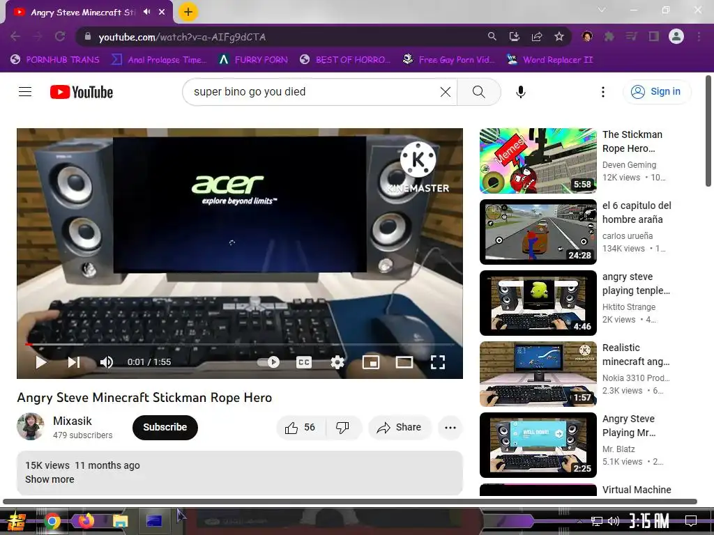Screen dimensions: 714x535
Task: Open media control toolbar icon
Action: (632, 36)
